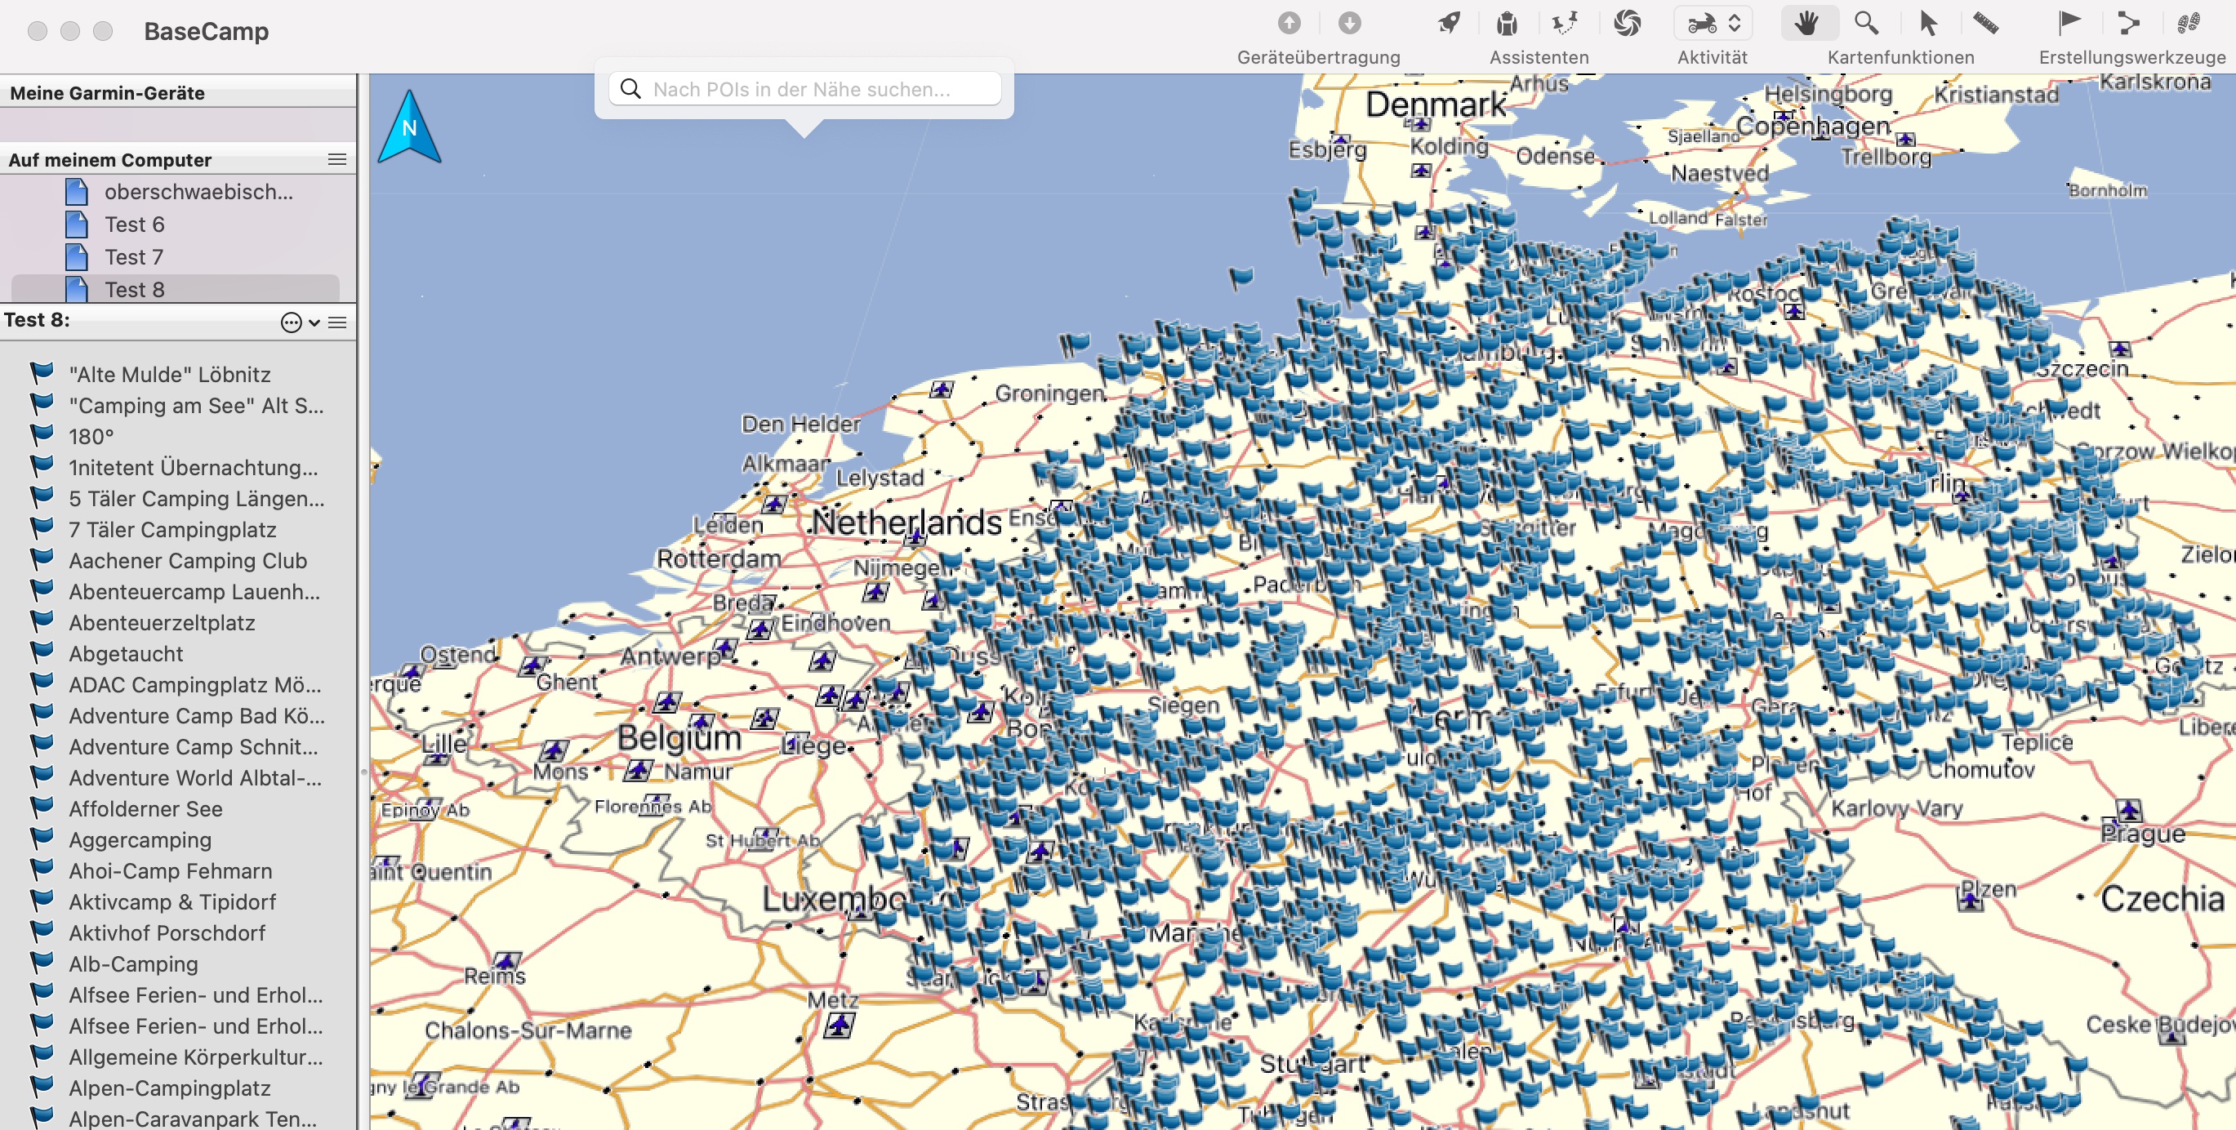Select the arrow pointer tool

1928,23
